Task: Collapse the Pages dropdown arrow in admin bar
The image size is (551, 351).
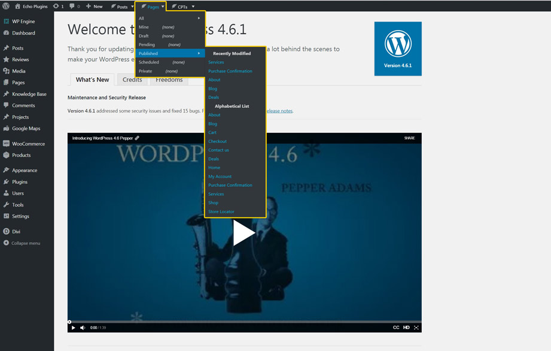Action: (x=163, y=7)
